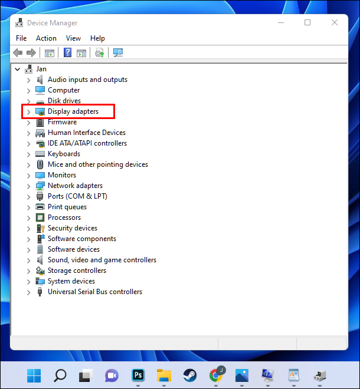Click the Monitors icon
The height and width of the screenshot is (389, 360).
click(40, 175)
